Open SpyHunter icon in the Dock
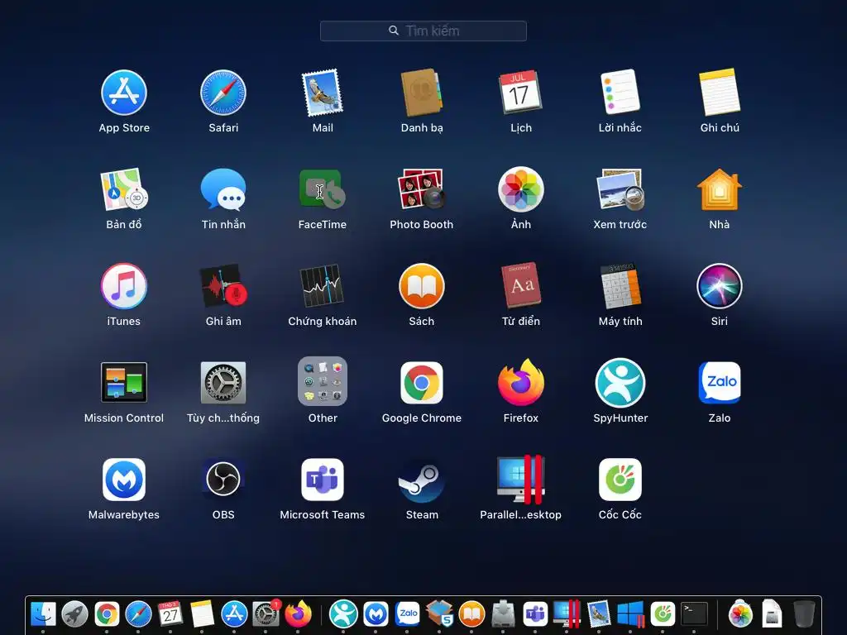The image size is (847, 635). (x=343, y=614)
